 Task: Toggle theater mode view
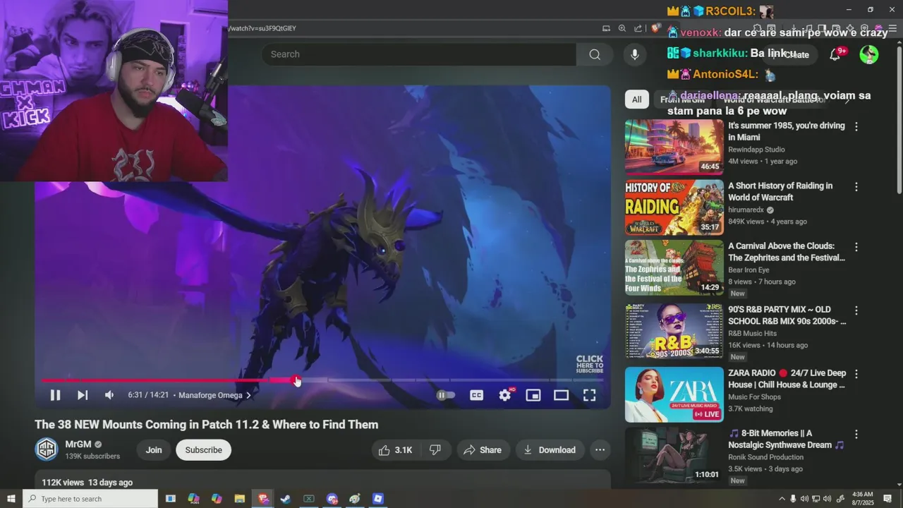click(x=561, y=395)
